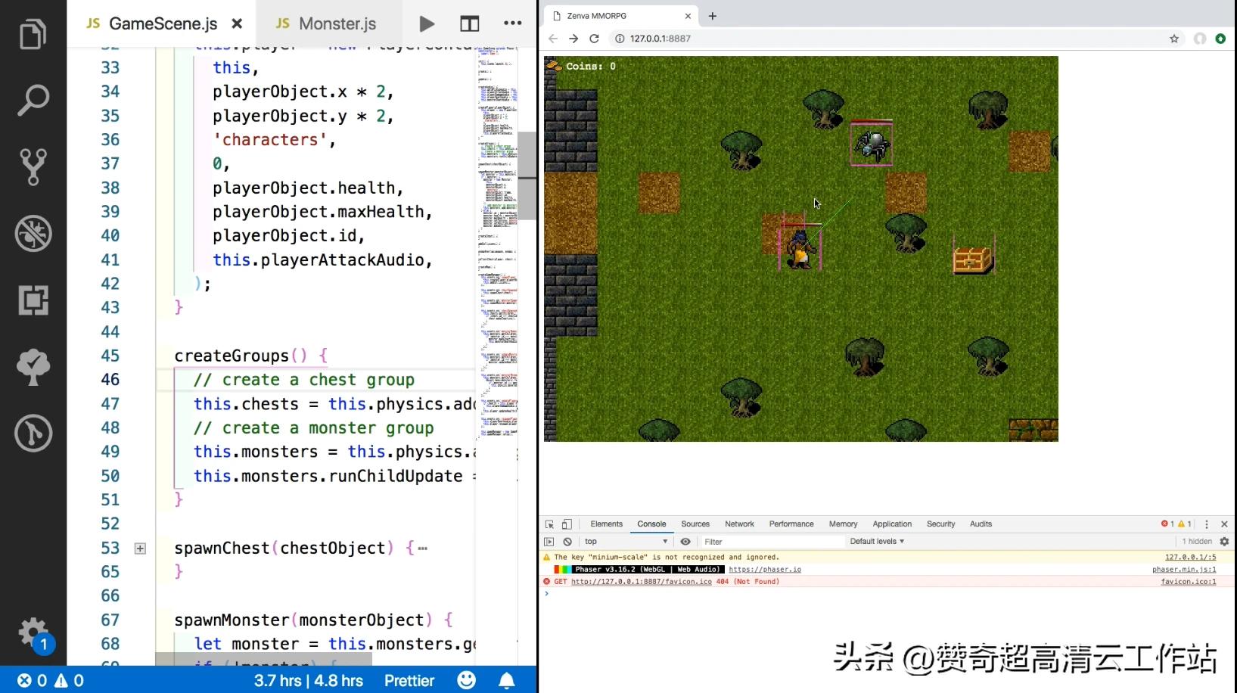Viewport: 1237px width, 693px height.
Task: Reload the browser page
Action: pyautogui.click(x=595, y=39)
